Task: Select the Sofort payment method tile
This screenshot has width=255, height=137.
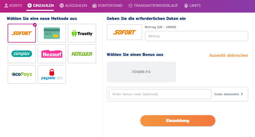Action: (x=22, y=33)
